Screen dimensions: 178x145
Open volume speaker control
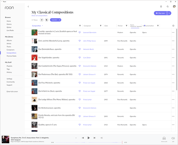point(173,138)
